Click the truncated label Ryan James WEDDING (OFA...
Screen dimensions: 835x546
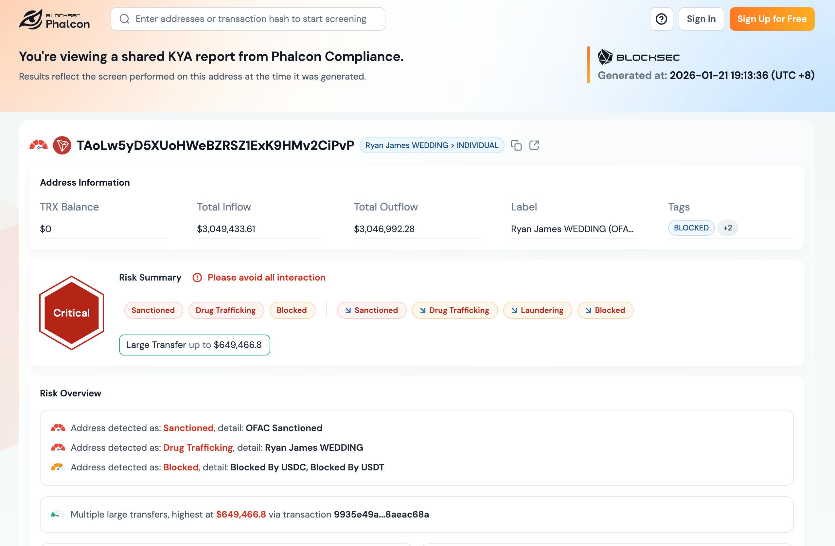(572, 229)
